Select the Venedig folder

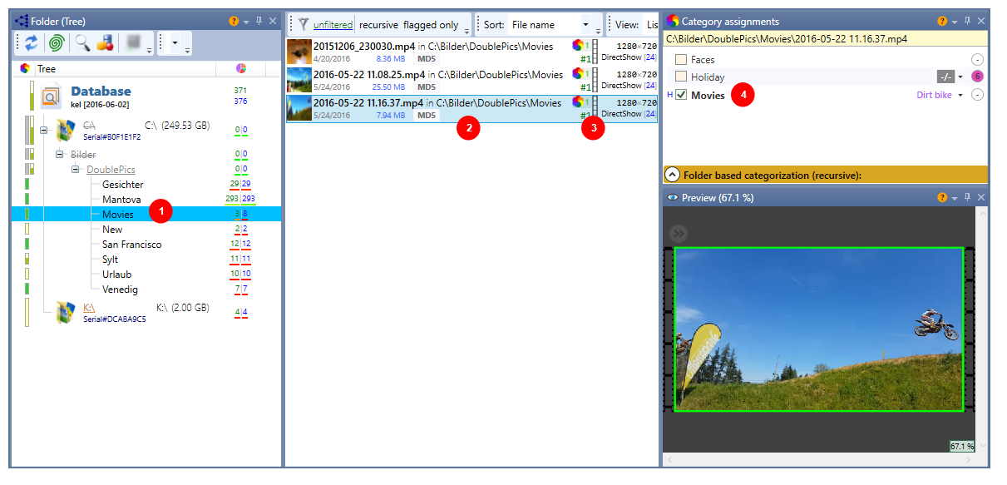tap(120, 290)
